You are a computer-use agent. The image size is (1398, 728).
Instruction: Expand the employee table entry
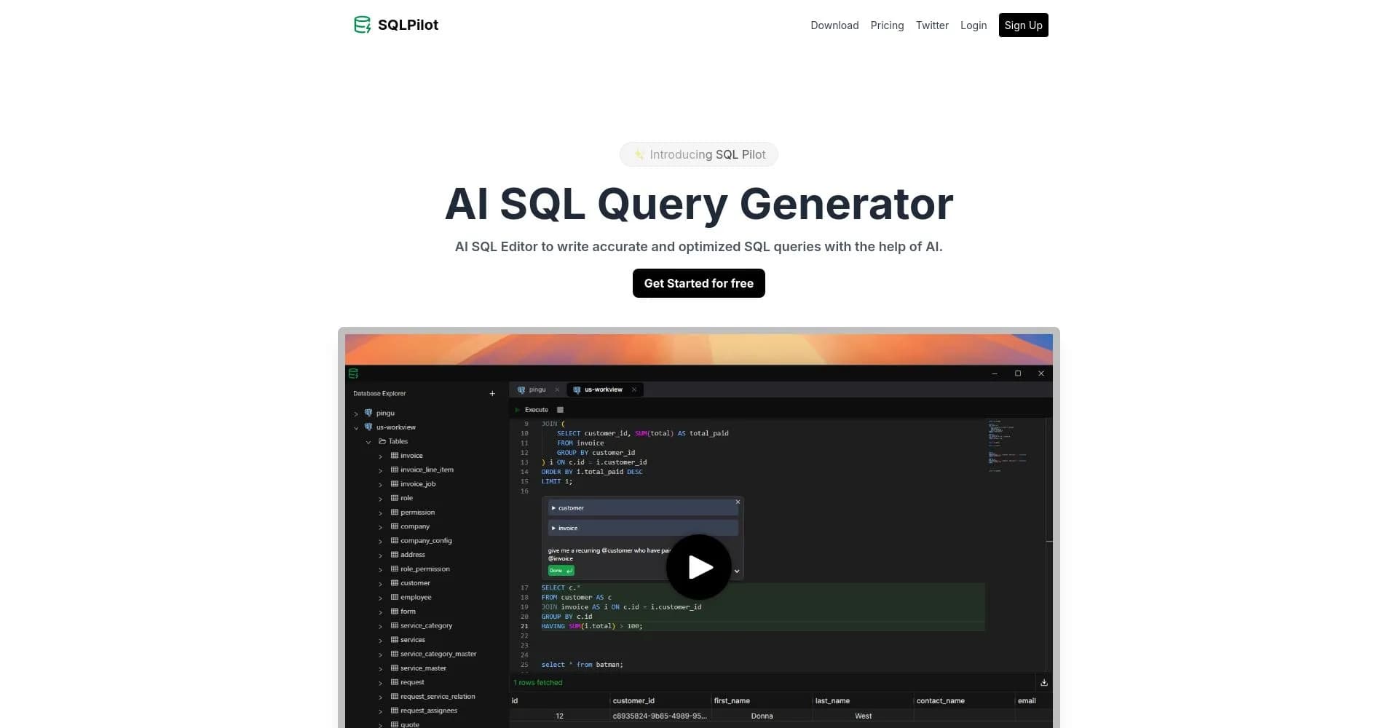pyautogui.click(x=380, y=597)
